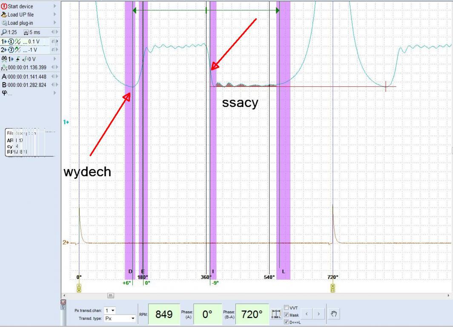Click stepper arrows for cursor B time
The width and height of the screenshot is (453, 327).
pos(54,85)
